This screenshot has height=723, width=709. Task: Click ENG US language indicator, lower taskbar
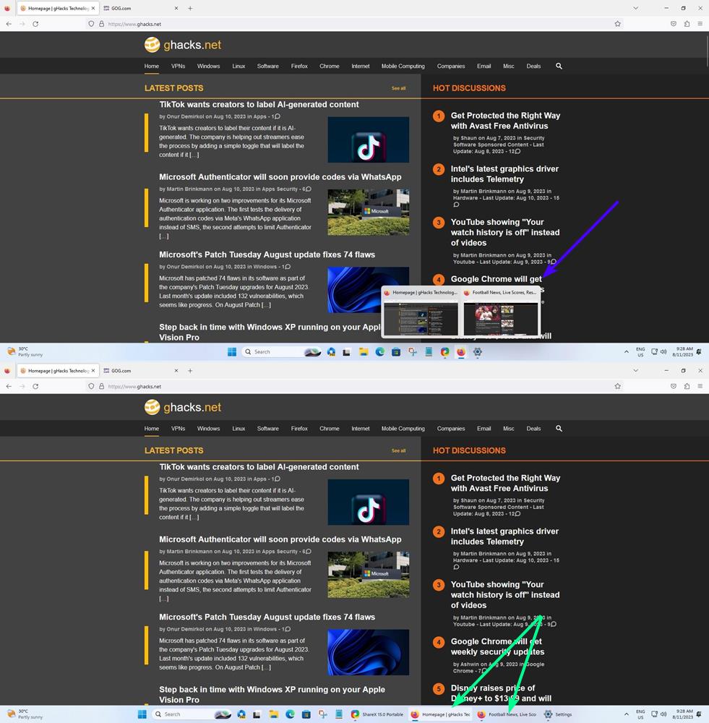(x=640, y=714)
